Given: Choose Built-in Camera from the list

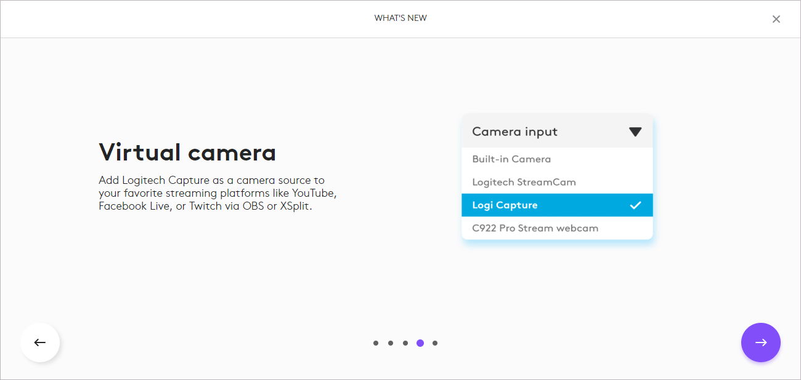Looking at the screenshot, I should 557,159.
